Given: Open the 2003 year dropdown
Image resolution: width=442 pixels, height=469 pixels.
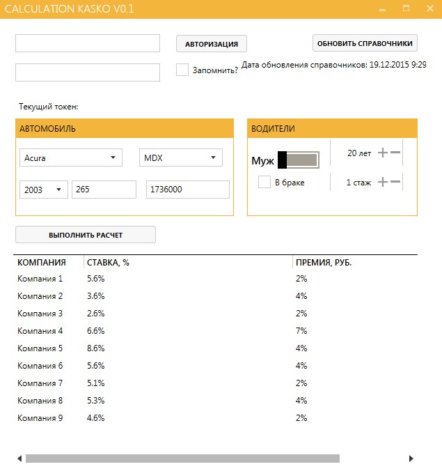Looking at the screenshot, I should [44, 189].
